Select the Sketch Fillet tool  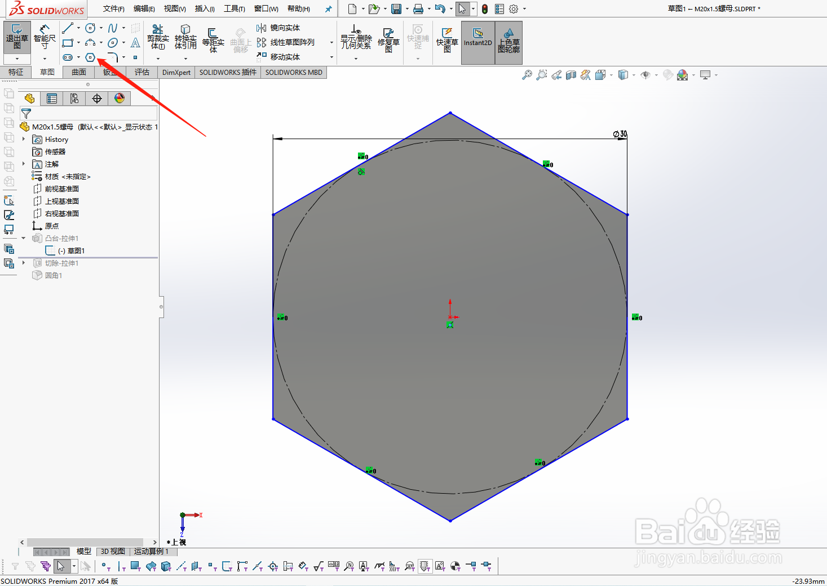113,57
